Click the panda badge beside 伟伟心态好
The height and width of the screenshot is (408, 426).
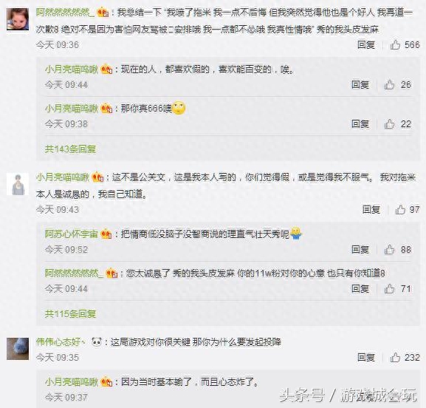click(97, 341)
